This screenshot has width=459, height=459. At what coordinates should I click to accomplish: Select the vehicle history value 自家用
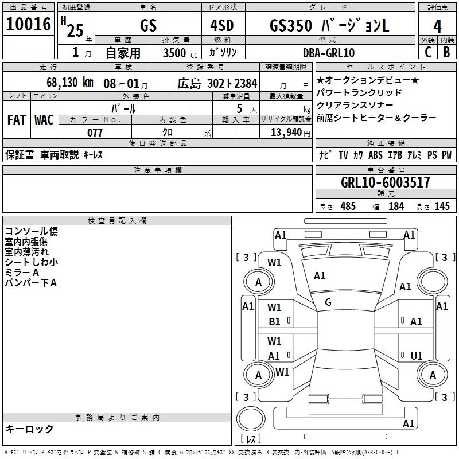[123, 53]
